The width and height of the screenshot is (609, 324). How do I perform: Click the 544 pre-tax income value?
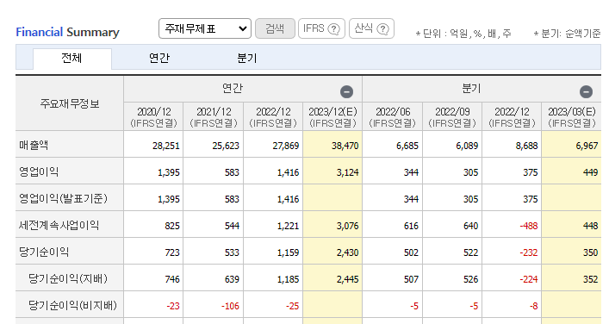click(x=232, y=226)
